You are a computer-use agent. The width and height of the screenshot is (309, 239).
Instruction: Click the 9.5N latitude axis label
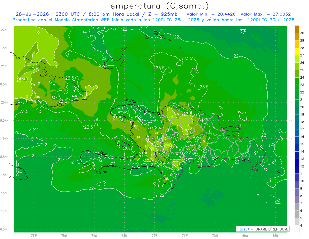pos(4,120)
